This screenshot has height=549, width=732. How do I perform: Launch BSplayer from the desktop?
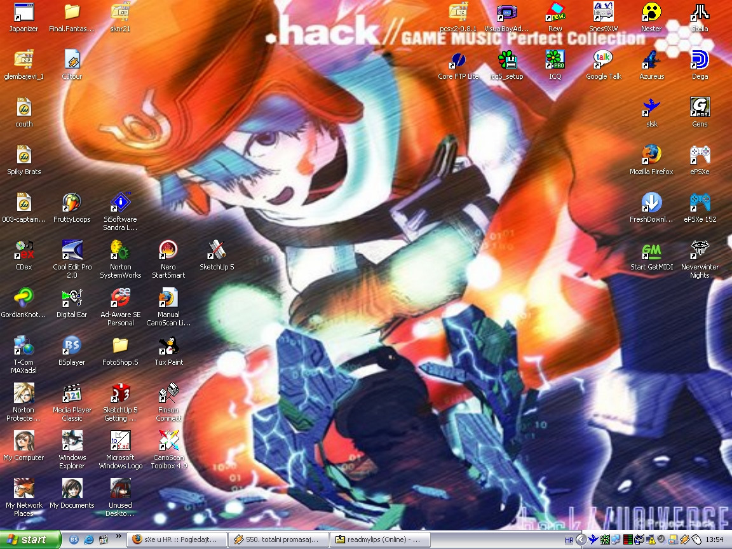72,351
